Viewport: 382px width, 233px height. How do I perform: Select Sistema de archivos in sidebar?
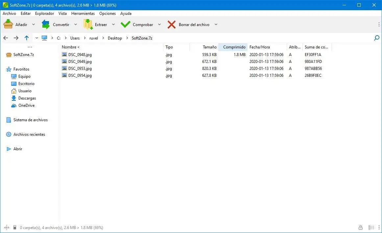point(31,120)
